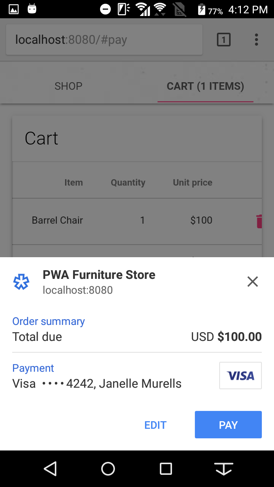The image size is (274, 487).
Task: Expand the Payment section
Action: point(137,376)
